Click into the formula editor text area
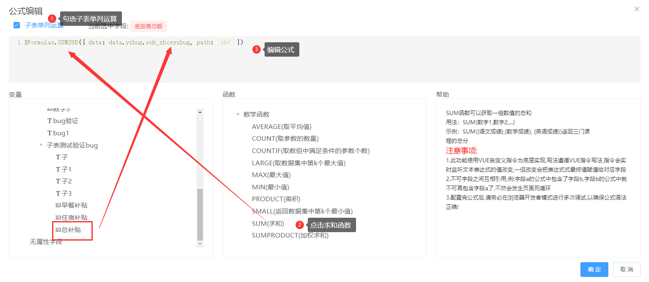The image size is (649, 282). tap(324, 59)
